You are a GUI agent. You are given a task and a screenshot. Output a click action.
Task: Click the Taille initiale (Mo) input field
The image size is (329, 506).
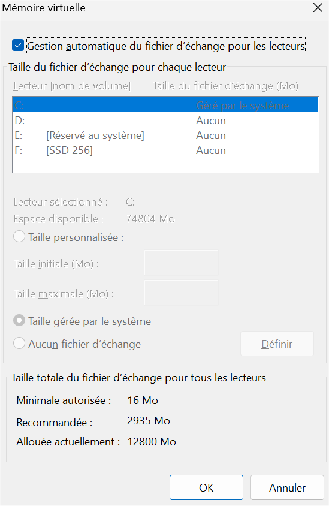[x=181, y=263]
